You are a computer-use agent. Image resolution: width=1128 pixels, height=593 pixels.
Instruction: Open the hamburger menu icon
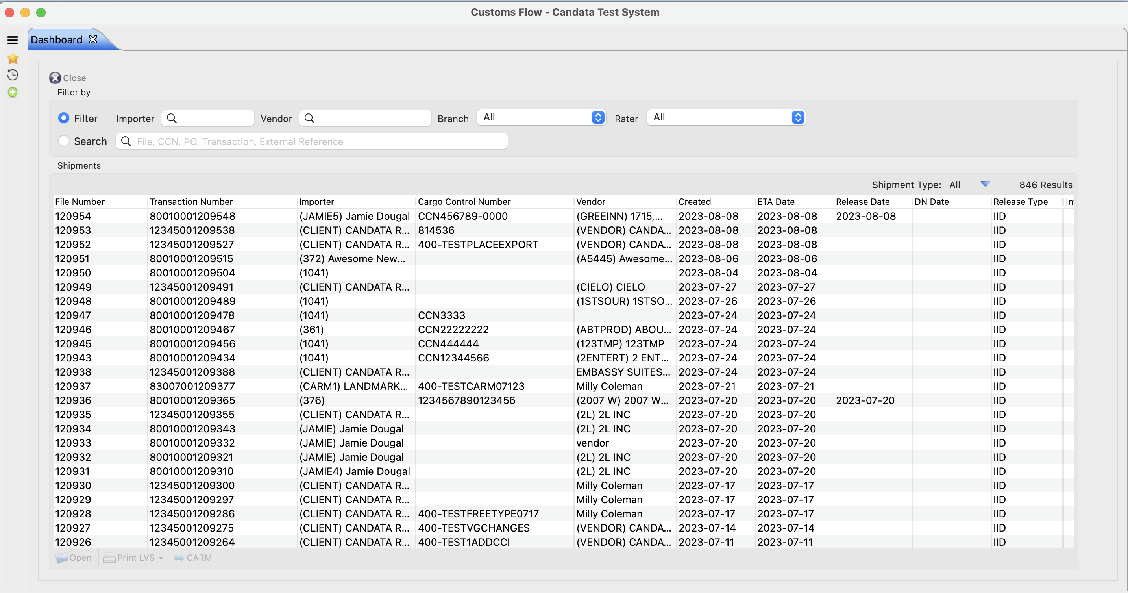[x=12, y=40]
